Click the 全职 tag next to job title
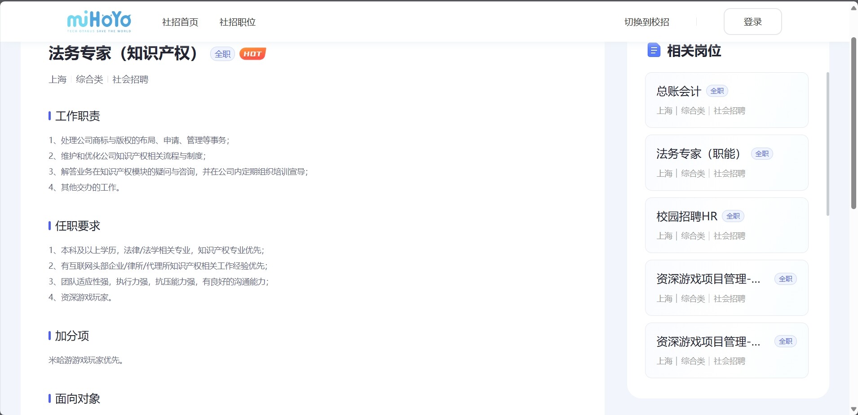 point(222,54)
